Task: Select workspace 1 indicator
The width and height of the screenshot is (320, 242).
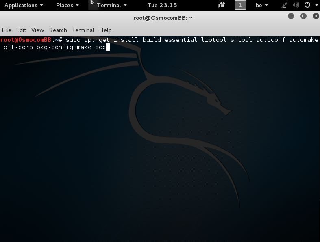Action: pyautogui.click(x=240, y=5)
